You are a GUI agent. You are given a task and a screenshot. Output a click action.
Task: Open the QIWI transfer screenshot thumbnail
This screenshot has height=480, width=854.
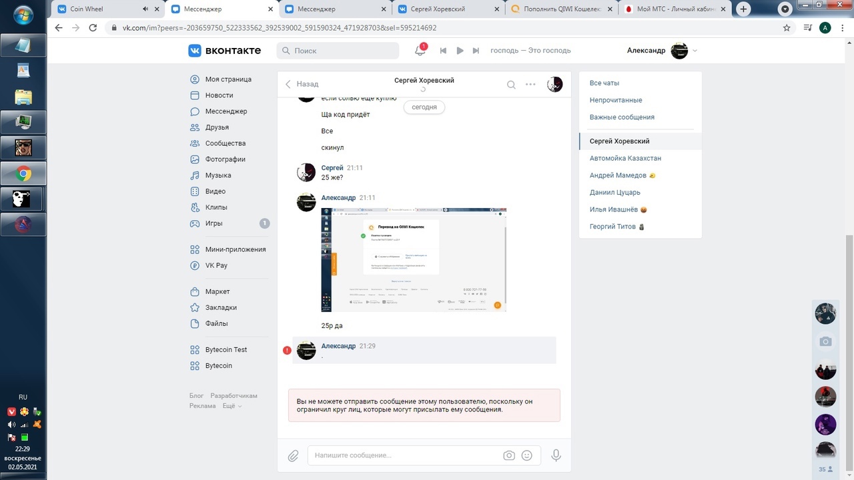click(x=414, y=259)
